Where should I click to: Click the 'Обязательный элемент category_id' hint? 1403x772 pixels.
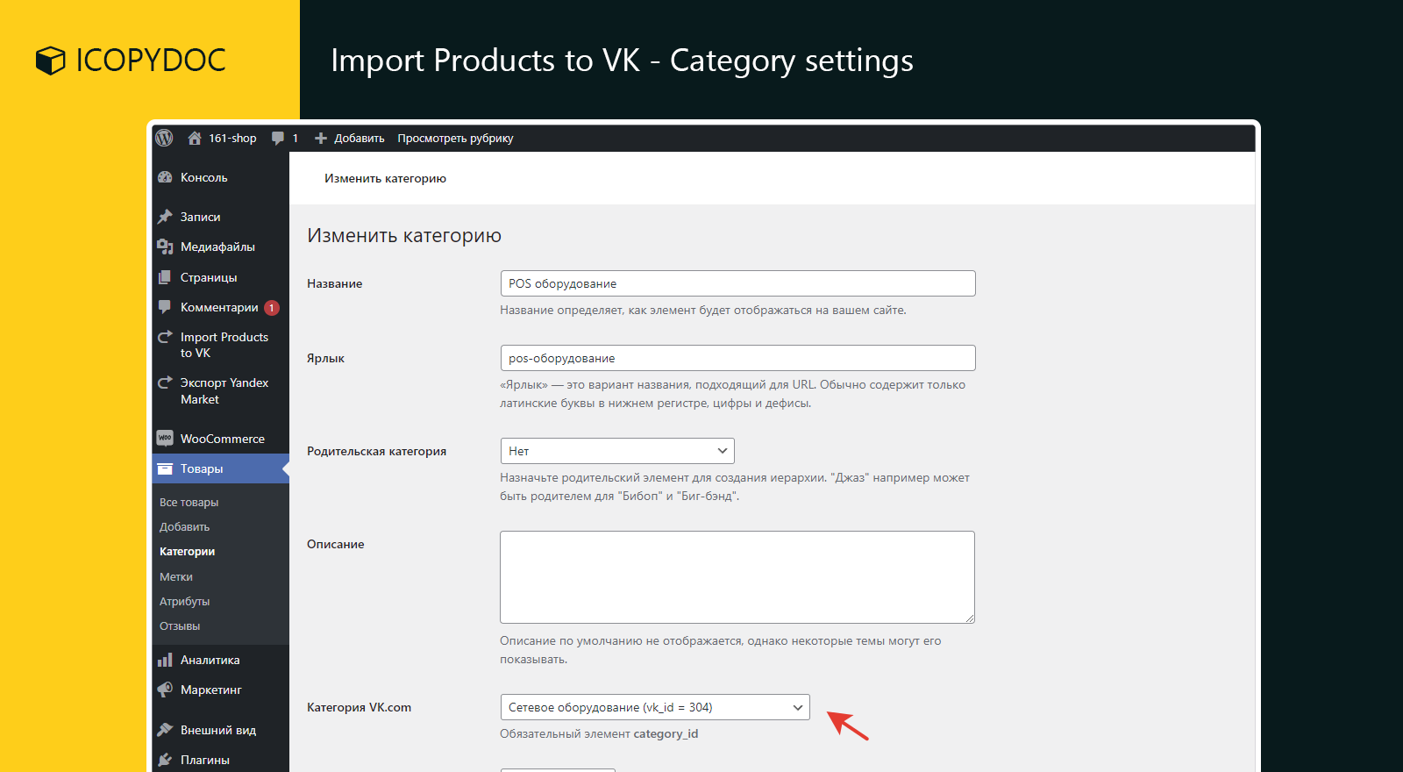[599, 734]
